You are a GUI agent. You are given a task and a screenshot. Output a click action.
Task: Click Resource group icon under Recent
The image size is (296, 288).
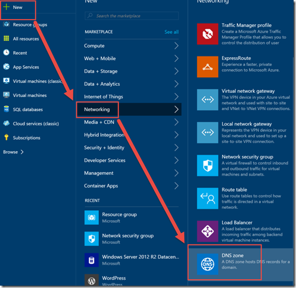92,218
